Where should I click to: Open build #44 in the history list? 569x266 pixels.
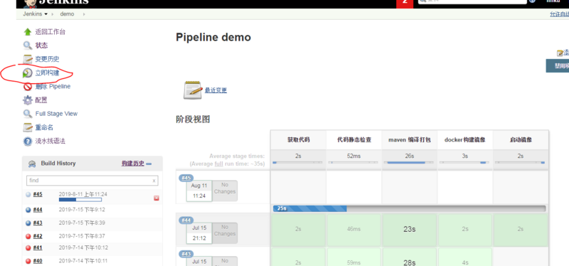[x=38, y=210]
